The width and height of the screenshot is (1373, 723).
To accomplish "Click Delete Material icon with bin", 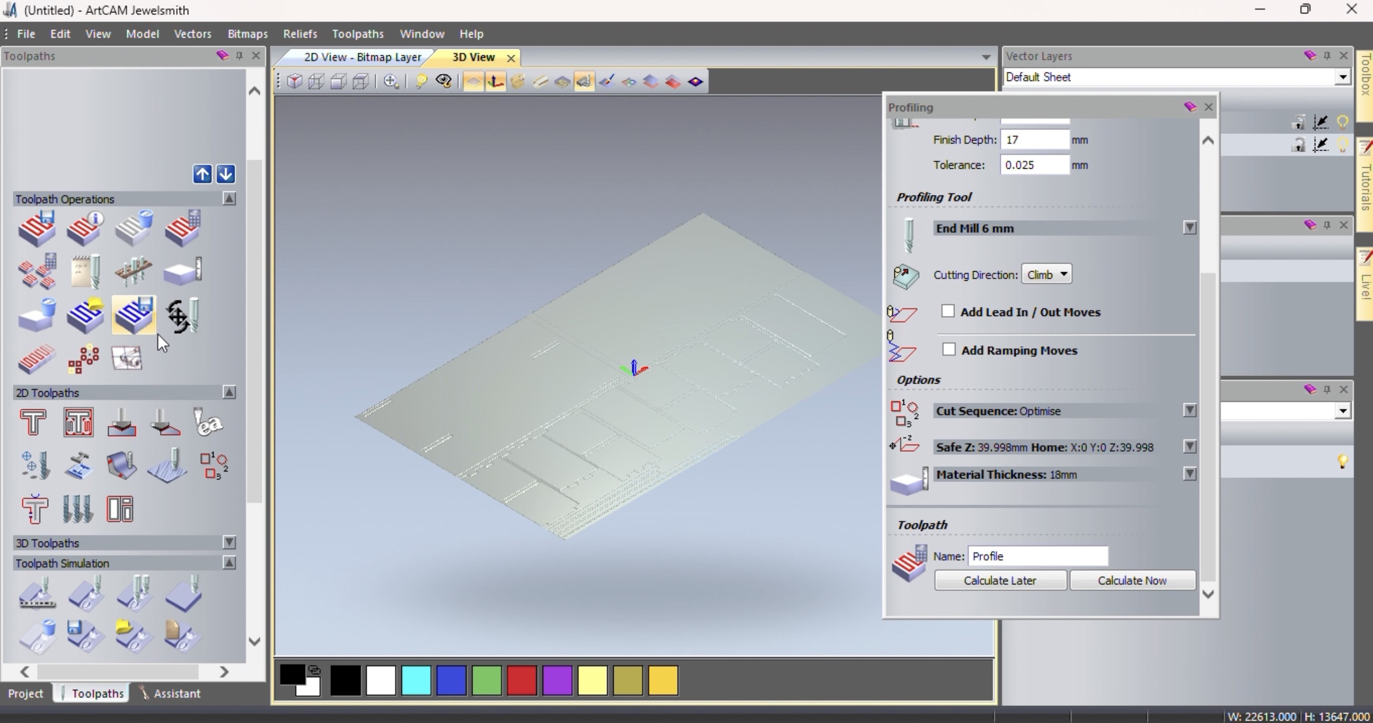I will (x=37, y=316).
